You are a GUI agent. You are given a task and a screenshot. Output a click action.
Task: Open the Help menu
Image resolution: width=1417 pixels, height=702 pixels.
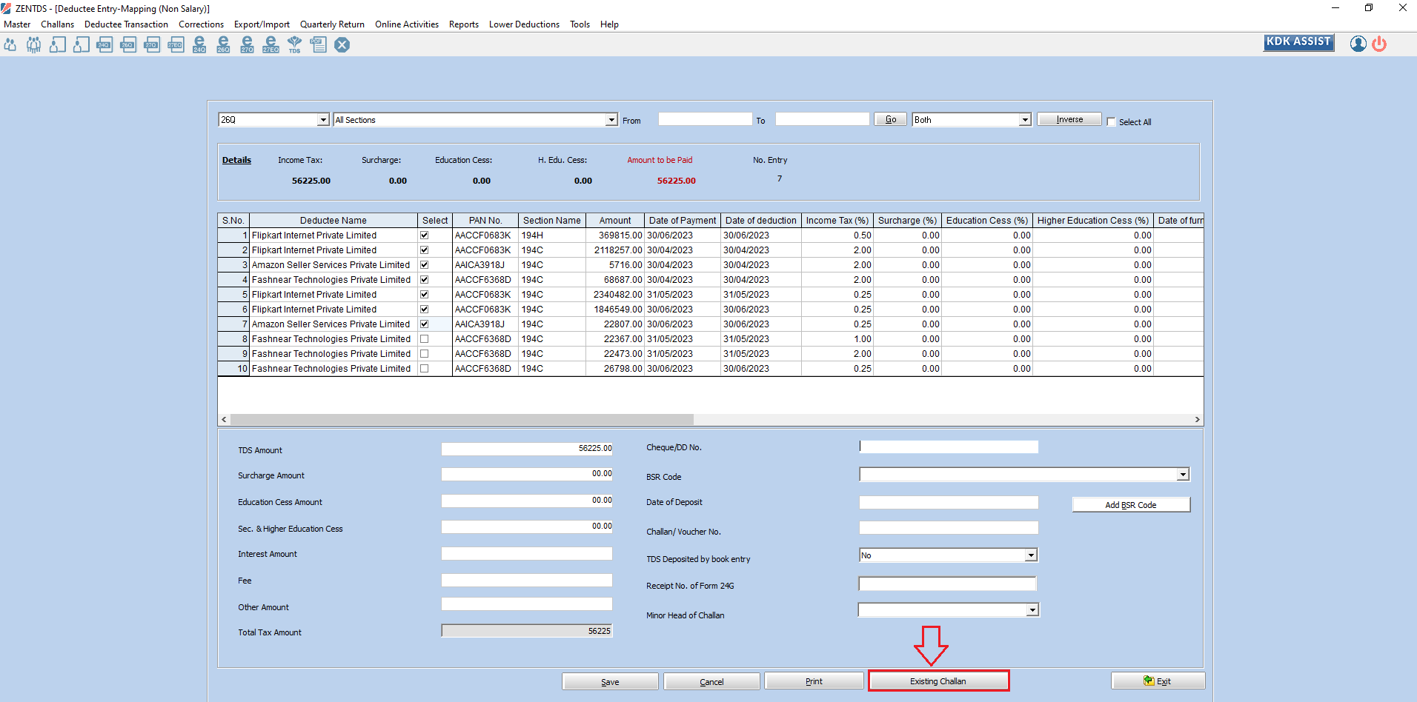(x=609, y=24)
